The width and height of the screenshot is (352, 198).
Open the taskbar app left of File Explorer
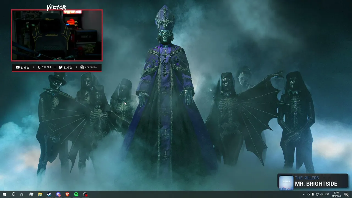click(x=31, y=194)
